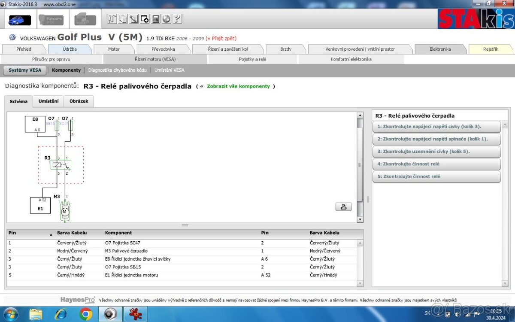Click the E8 component box in schematic
Screen dimensions: 515x322
pos(35,124)
